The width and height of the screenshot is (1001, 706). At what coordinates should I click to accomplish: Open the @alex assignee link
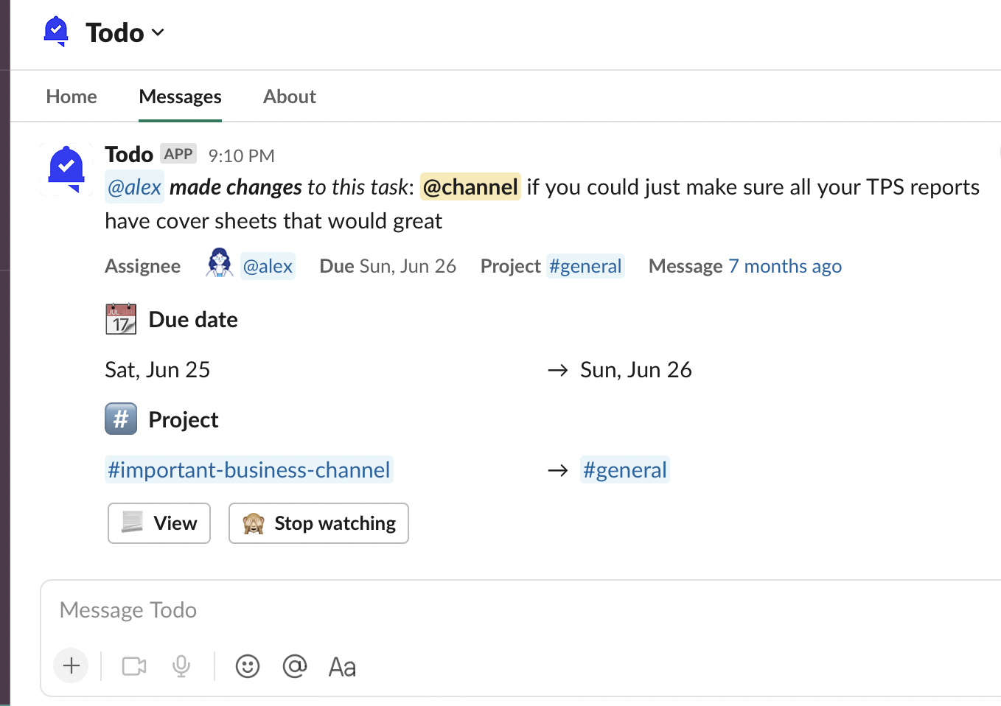(268, 266)
